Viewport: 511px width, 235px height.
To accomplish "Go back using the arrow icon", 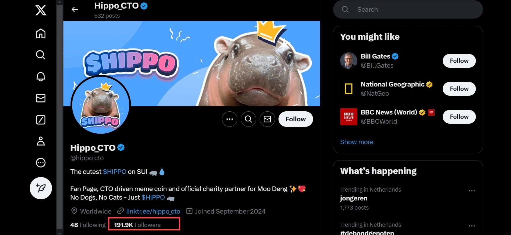I will [75, 10].
